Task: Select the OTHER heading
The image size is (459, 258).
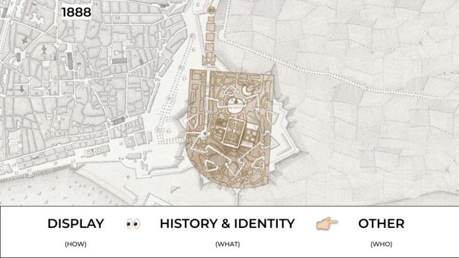Action: coord(382,223)
